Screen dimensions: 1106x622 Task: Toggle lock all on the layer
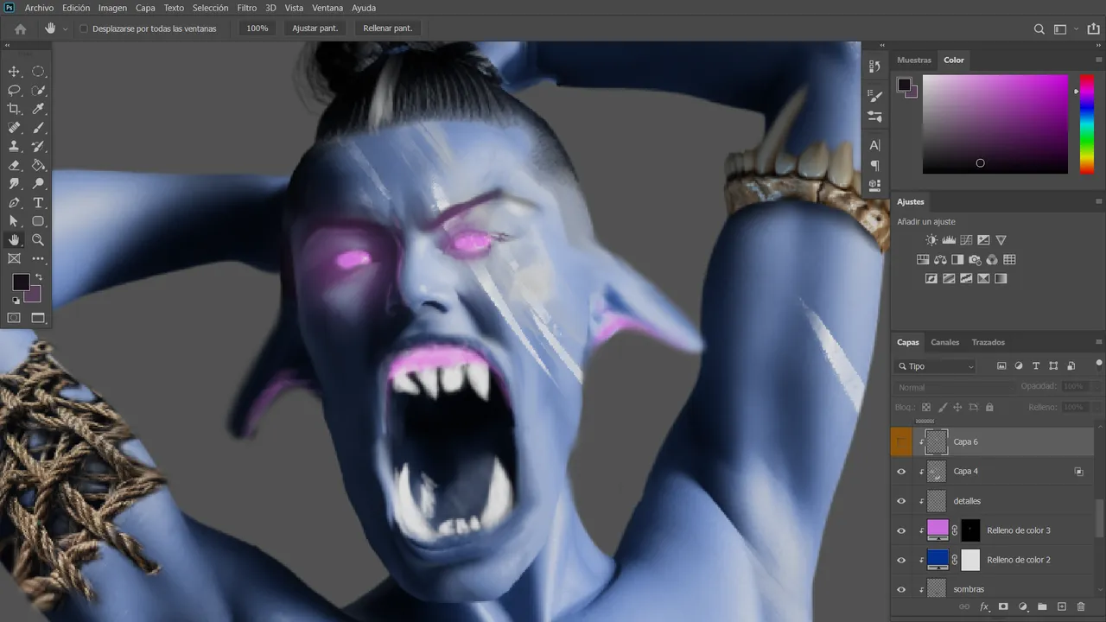[x=989, y=407]
